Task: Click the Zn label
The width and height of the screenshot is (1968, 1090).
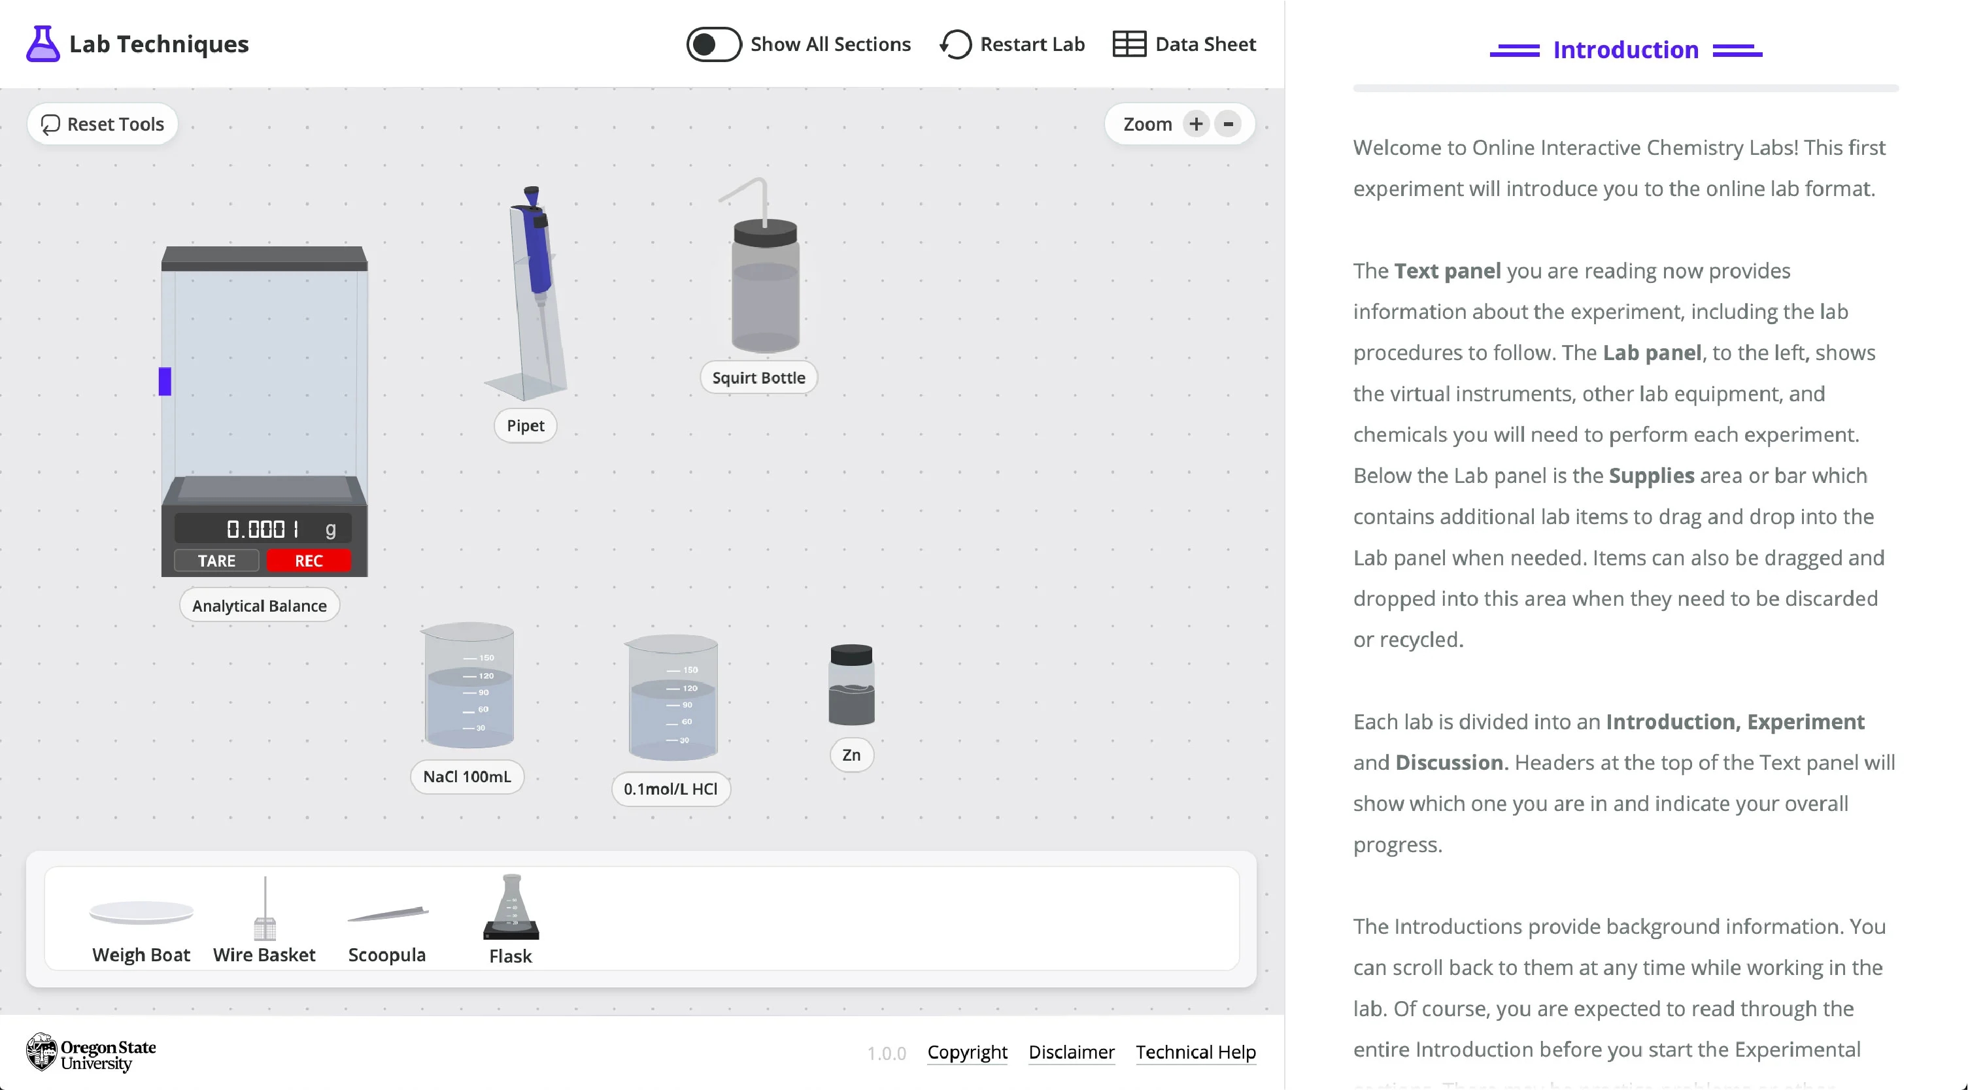Action: (851, 755)
